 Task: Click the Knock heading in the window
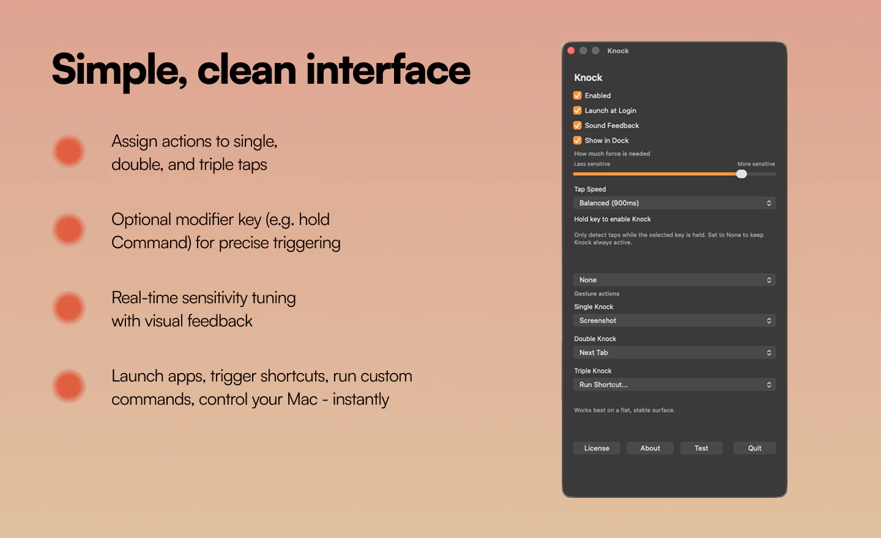point(588,78)
